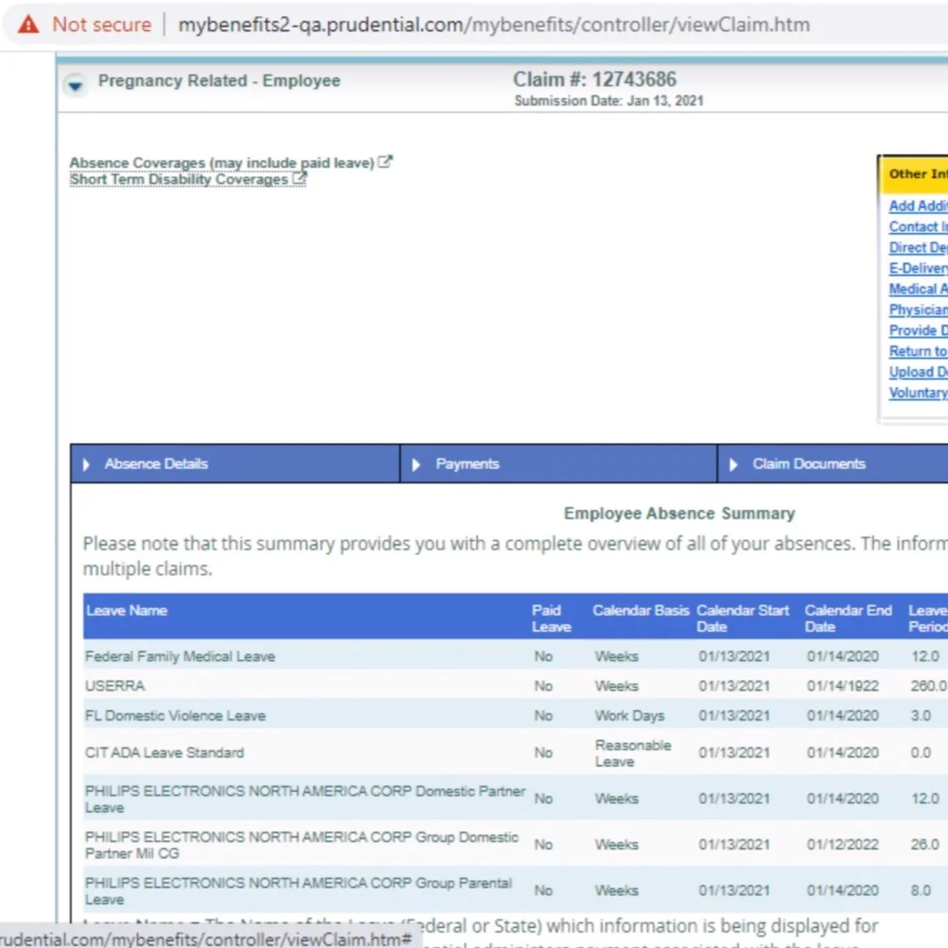Click the arrow icon on the Absence Details tab

(x=86, y=464)
